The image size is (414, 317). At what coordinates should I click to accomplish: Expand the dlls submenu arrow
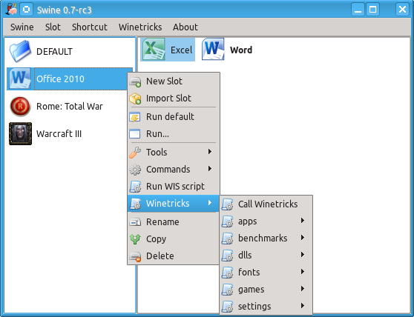(303, 255)
